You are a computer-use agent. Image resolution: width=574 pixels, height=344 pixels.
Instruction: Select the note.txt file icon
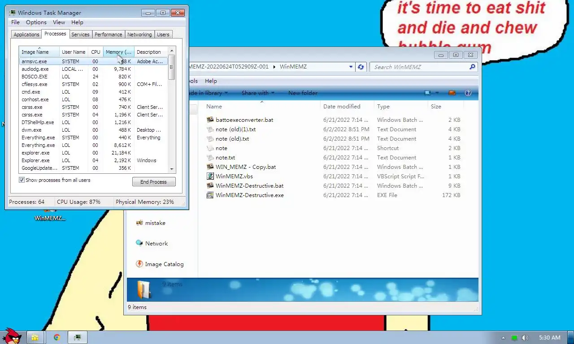click(x=210, y=157)
